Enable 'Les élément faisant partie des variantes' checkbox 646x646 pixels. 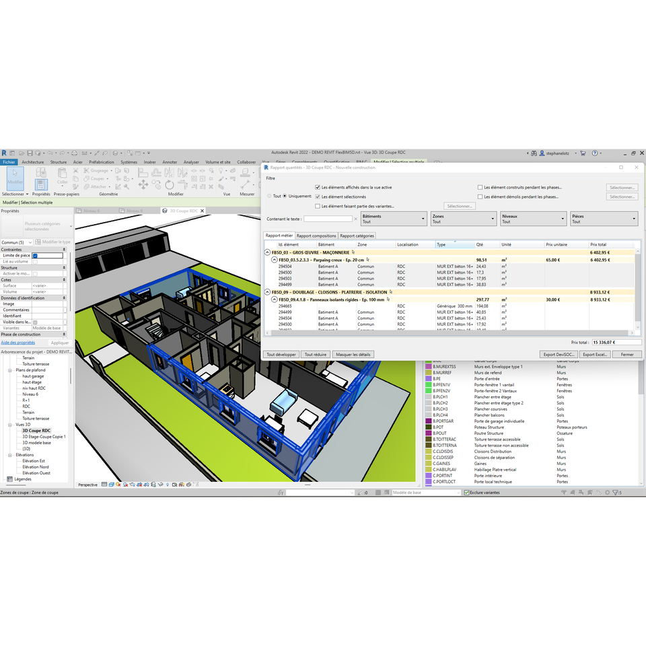click(318, 206)
